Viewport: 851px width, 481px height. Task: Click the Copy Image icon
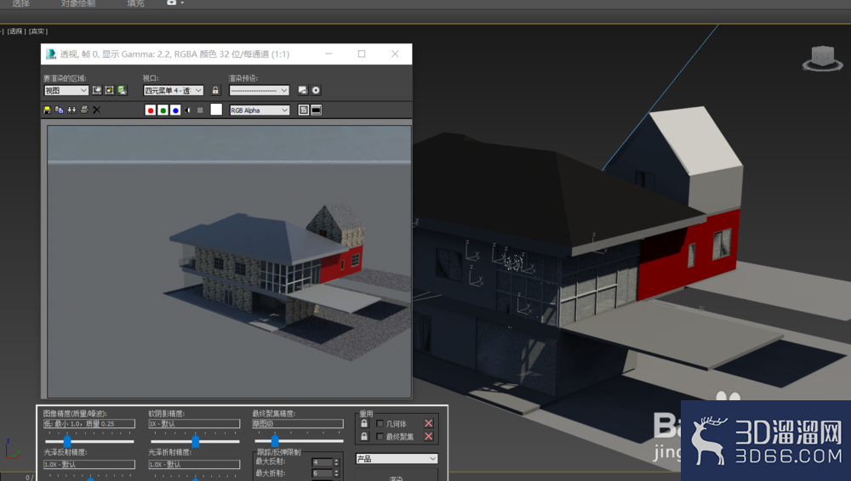click(x=60, y=110)
